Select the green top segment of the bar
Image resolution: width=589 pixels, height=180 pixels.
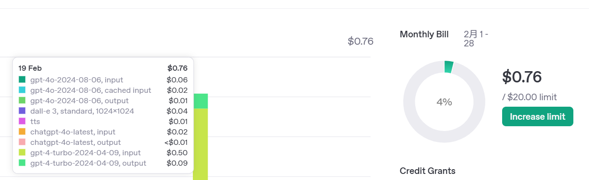pos(201,101)
